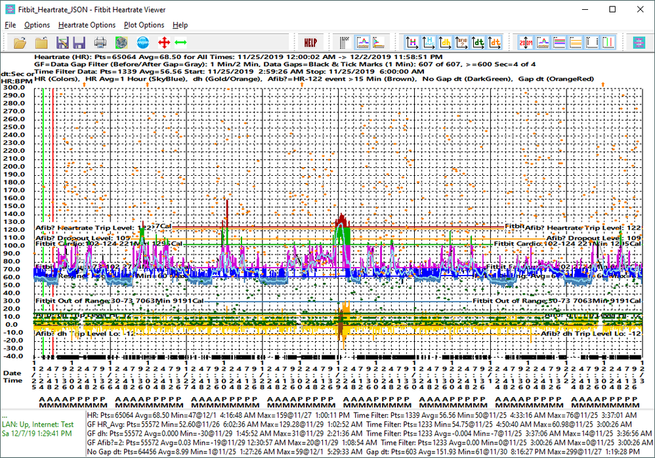This screenshot has height=458, width=655.
Task: Click the title bar app icon
Action: click(10, 9)
